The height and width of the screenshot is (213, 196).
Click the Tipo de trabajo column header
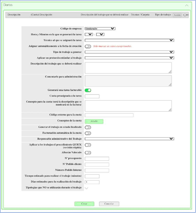coord(163,15)
